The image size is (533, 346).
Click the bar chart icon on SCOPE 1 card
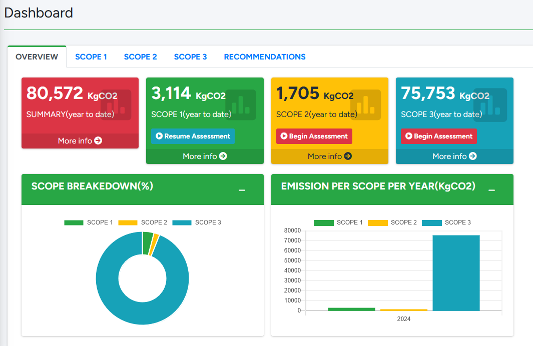[x=241, y=105]
